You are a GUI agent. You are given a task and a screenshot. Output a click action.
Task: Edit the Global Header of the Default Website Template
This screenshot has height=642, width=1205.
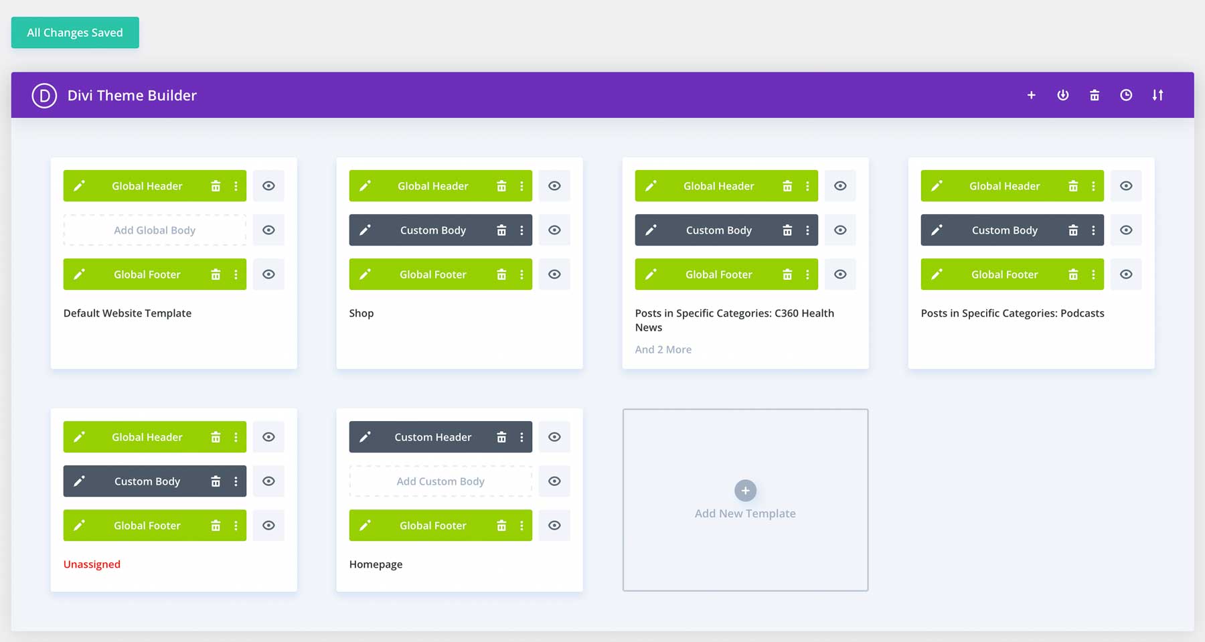click(80, 185)
